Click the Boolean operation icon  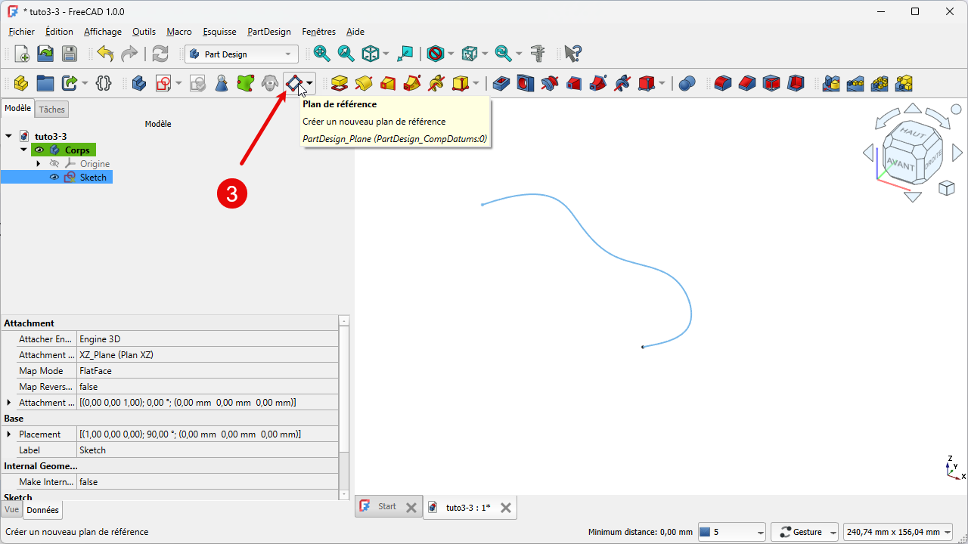[x=687, y=83]
